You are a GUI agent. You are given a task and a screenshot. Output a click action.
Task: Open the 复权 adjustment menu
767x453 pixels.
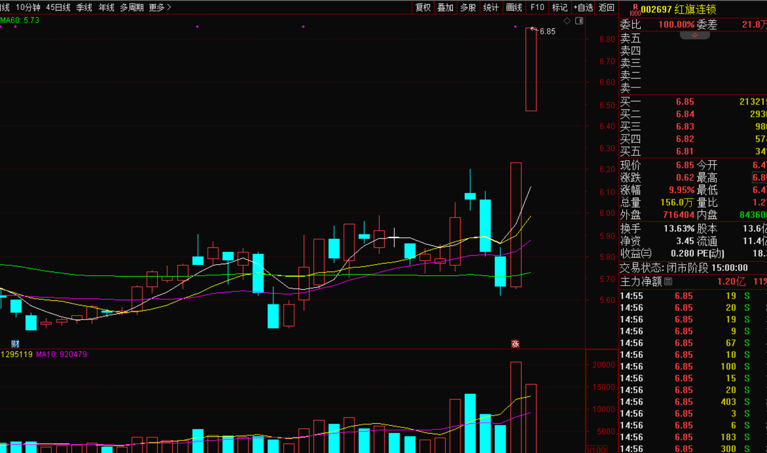click(x=423, y=7)
